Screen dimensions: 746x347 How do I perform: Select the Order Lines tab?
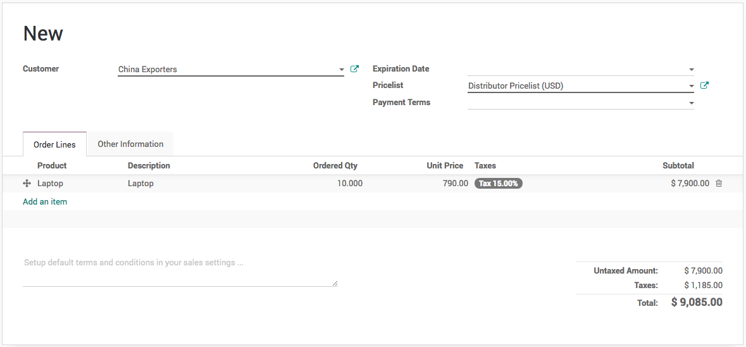pos(54,145)
